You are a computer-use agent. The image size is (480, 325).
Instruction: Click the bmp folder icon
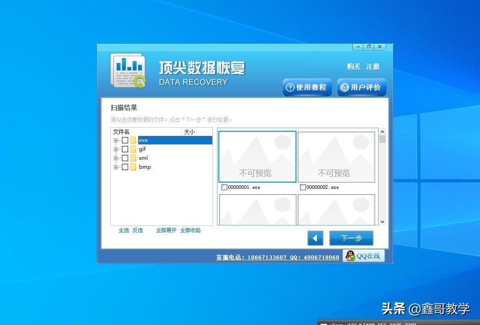(133, 167)
